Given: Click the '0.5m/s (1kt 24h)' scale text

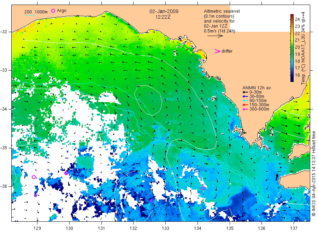Looking at the screenshot, I should [x=220, y=31].
